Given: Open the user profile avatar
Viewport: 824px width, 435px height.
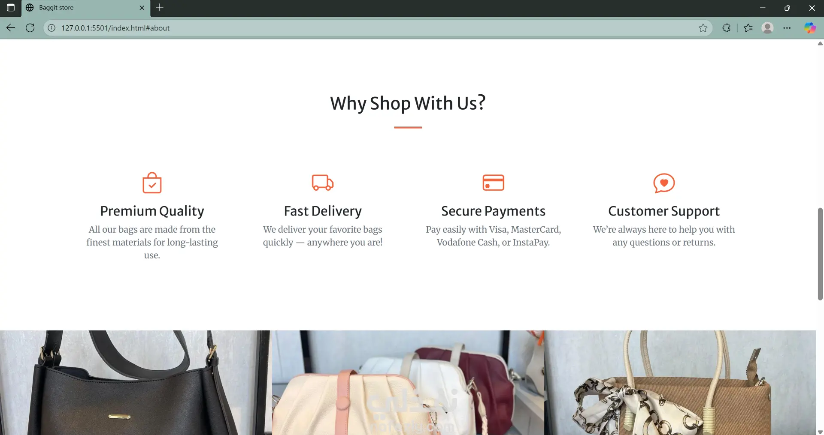Looking at the screenshot, I should 767,28.
